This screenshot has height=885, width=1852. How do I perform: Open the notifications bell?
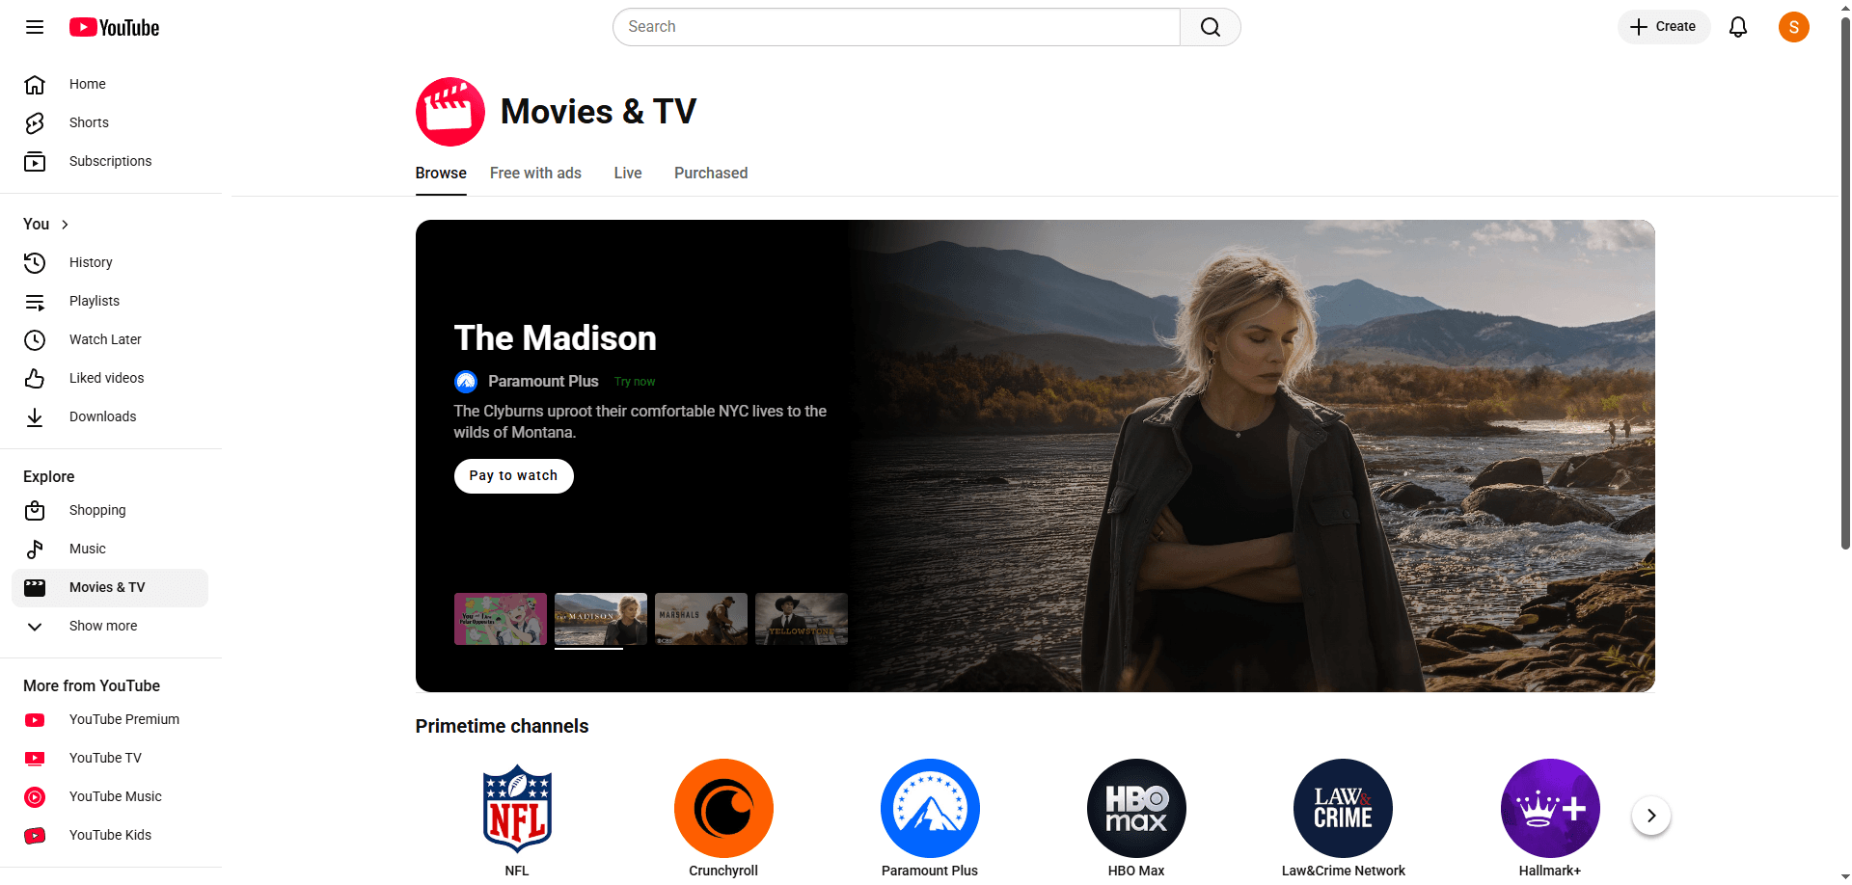pos(1738,27)
